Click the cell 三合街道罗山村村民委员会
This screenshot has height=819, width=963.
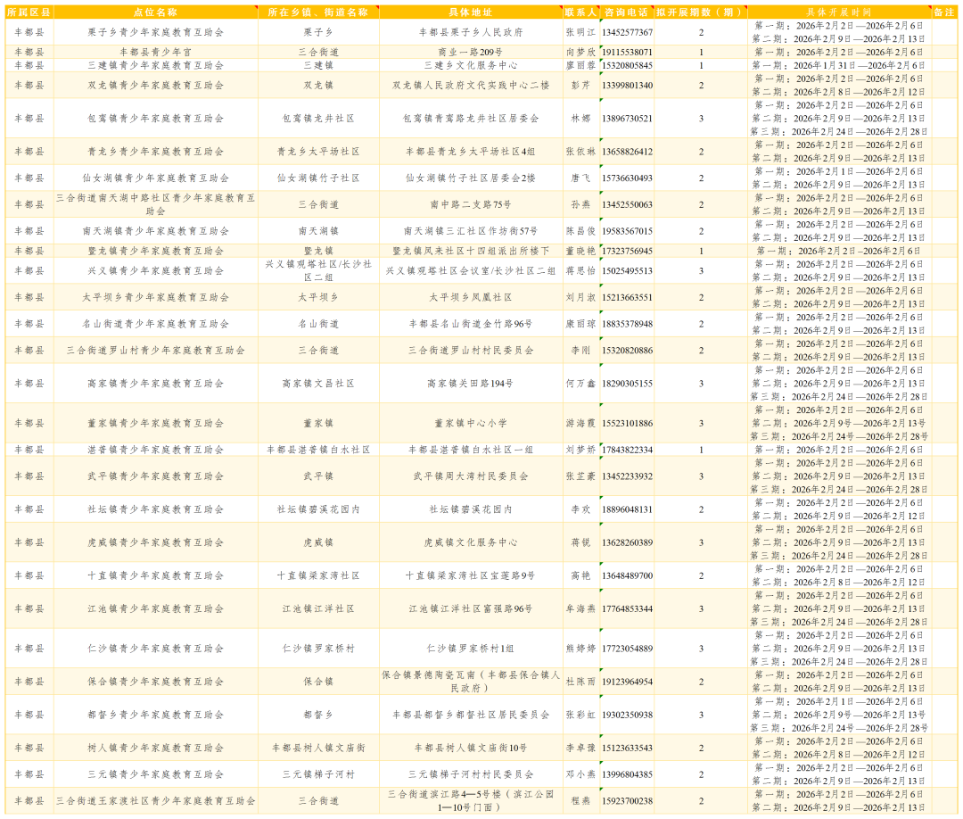tap(471, 351)
